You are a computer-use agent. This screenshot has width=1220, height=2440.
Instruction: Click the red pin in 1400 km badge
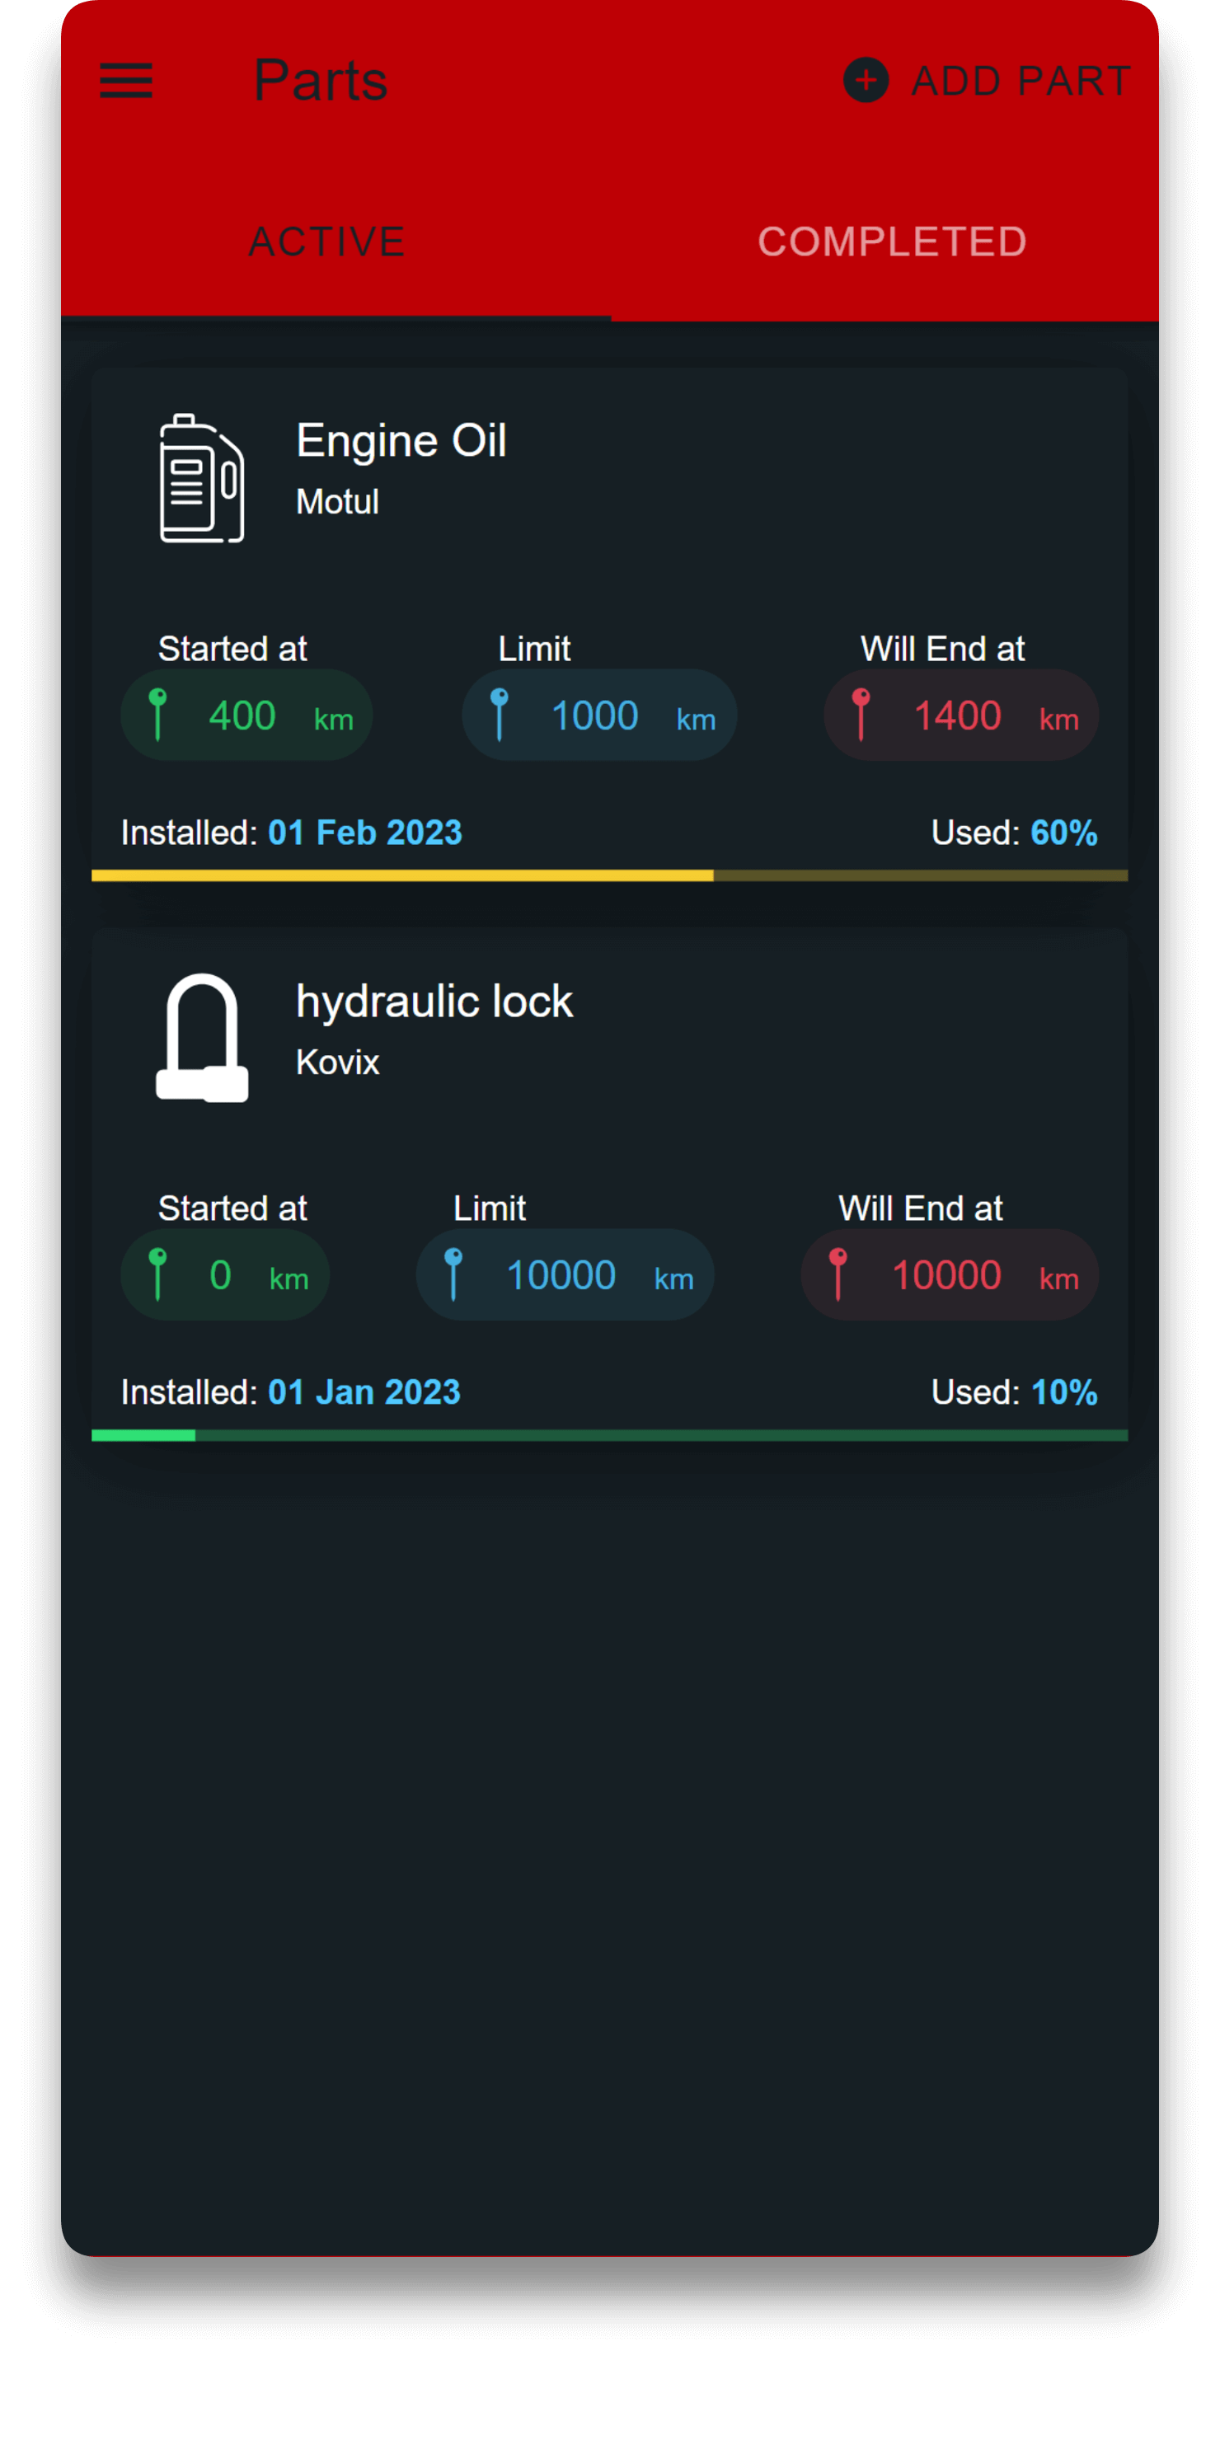point(861,713)
